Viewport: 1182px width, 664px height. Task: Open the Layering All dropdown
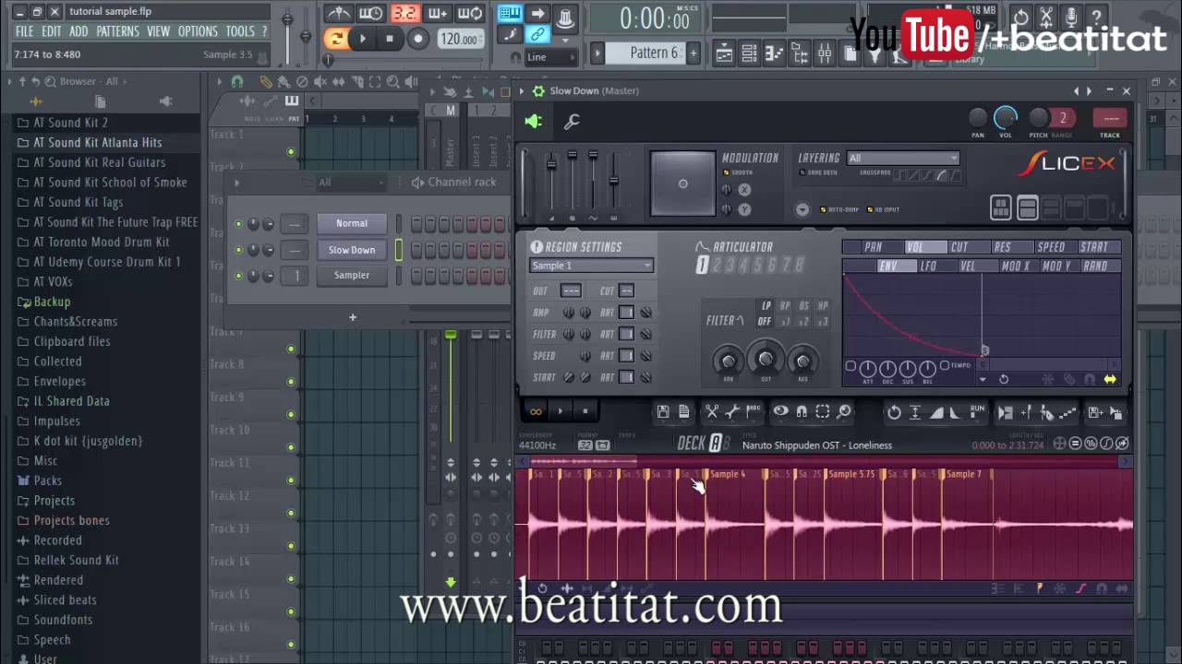coord(903,159)
